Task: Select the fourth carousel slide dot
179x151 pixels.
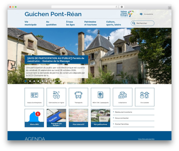Action: (x=38, y=81)
